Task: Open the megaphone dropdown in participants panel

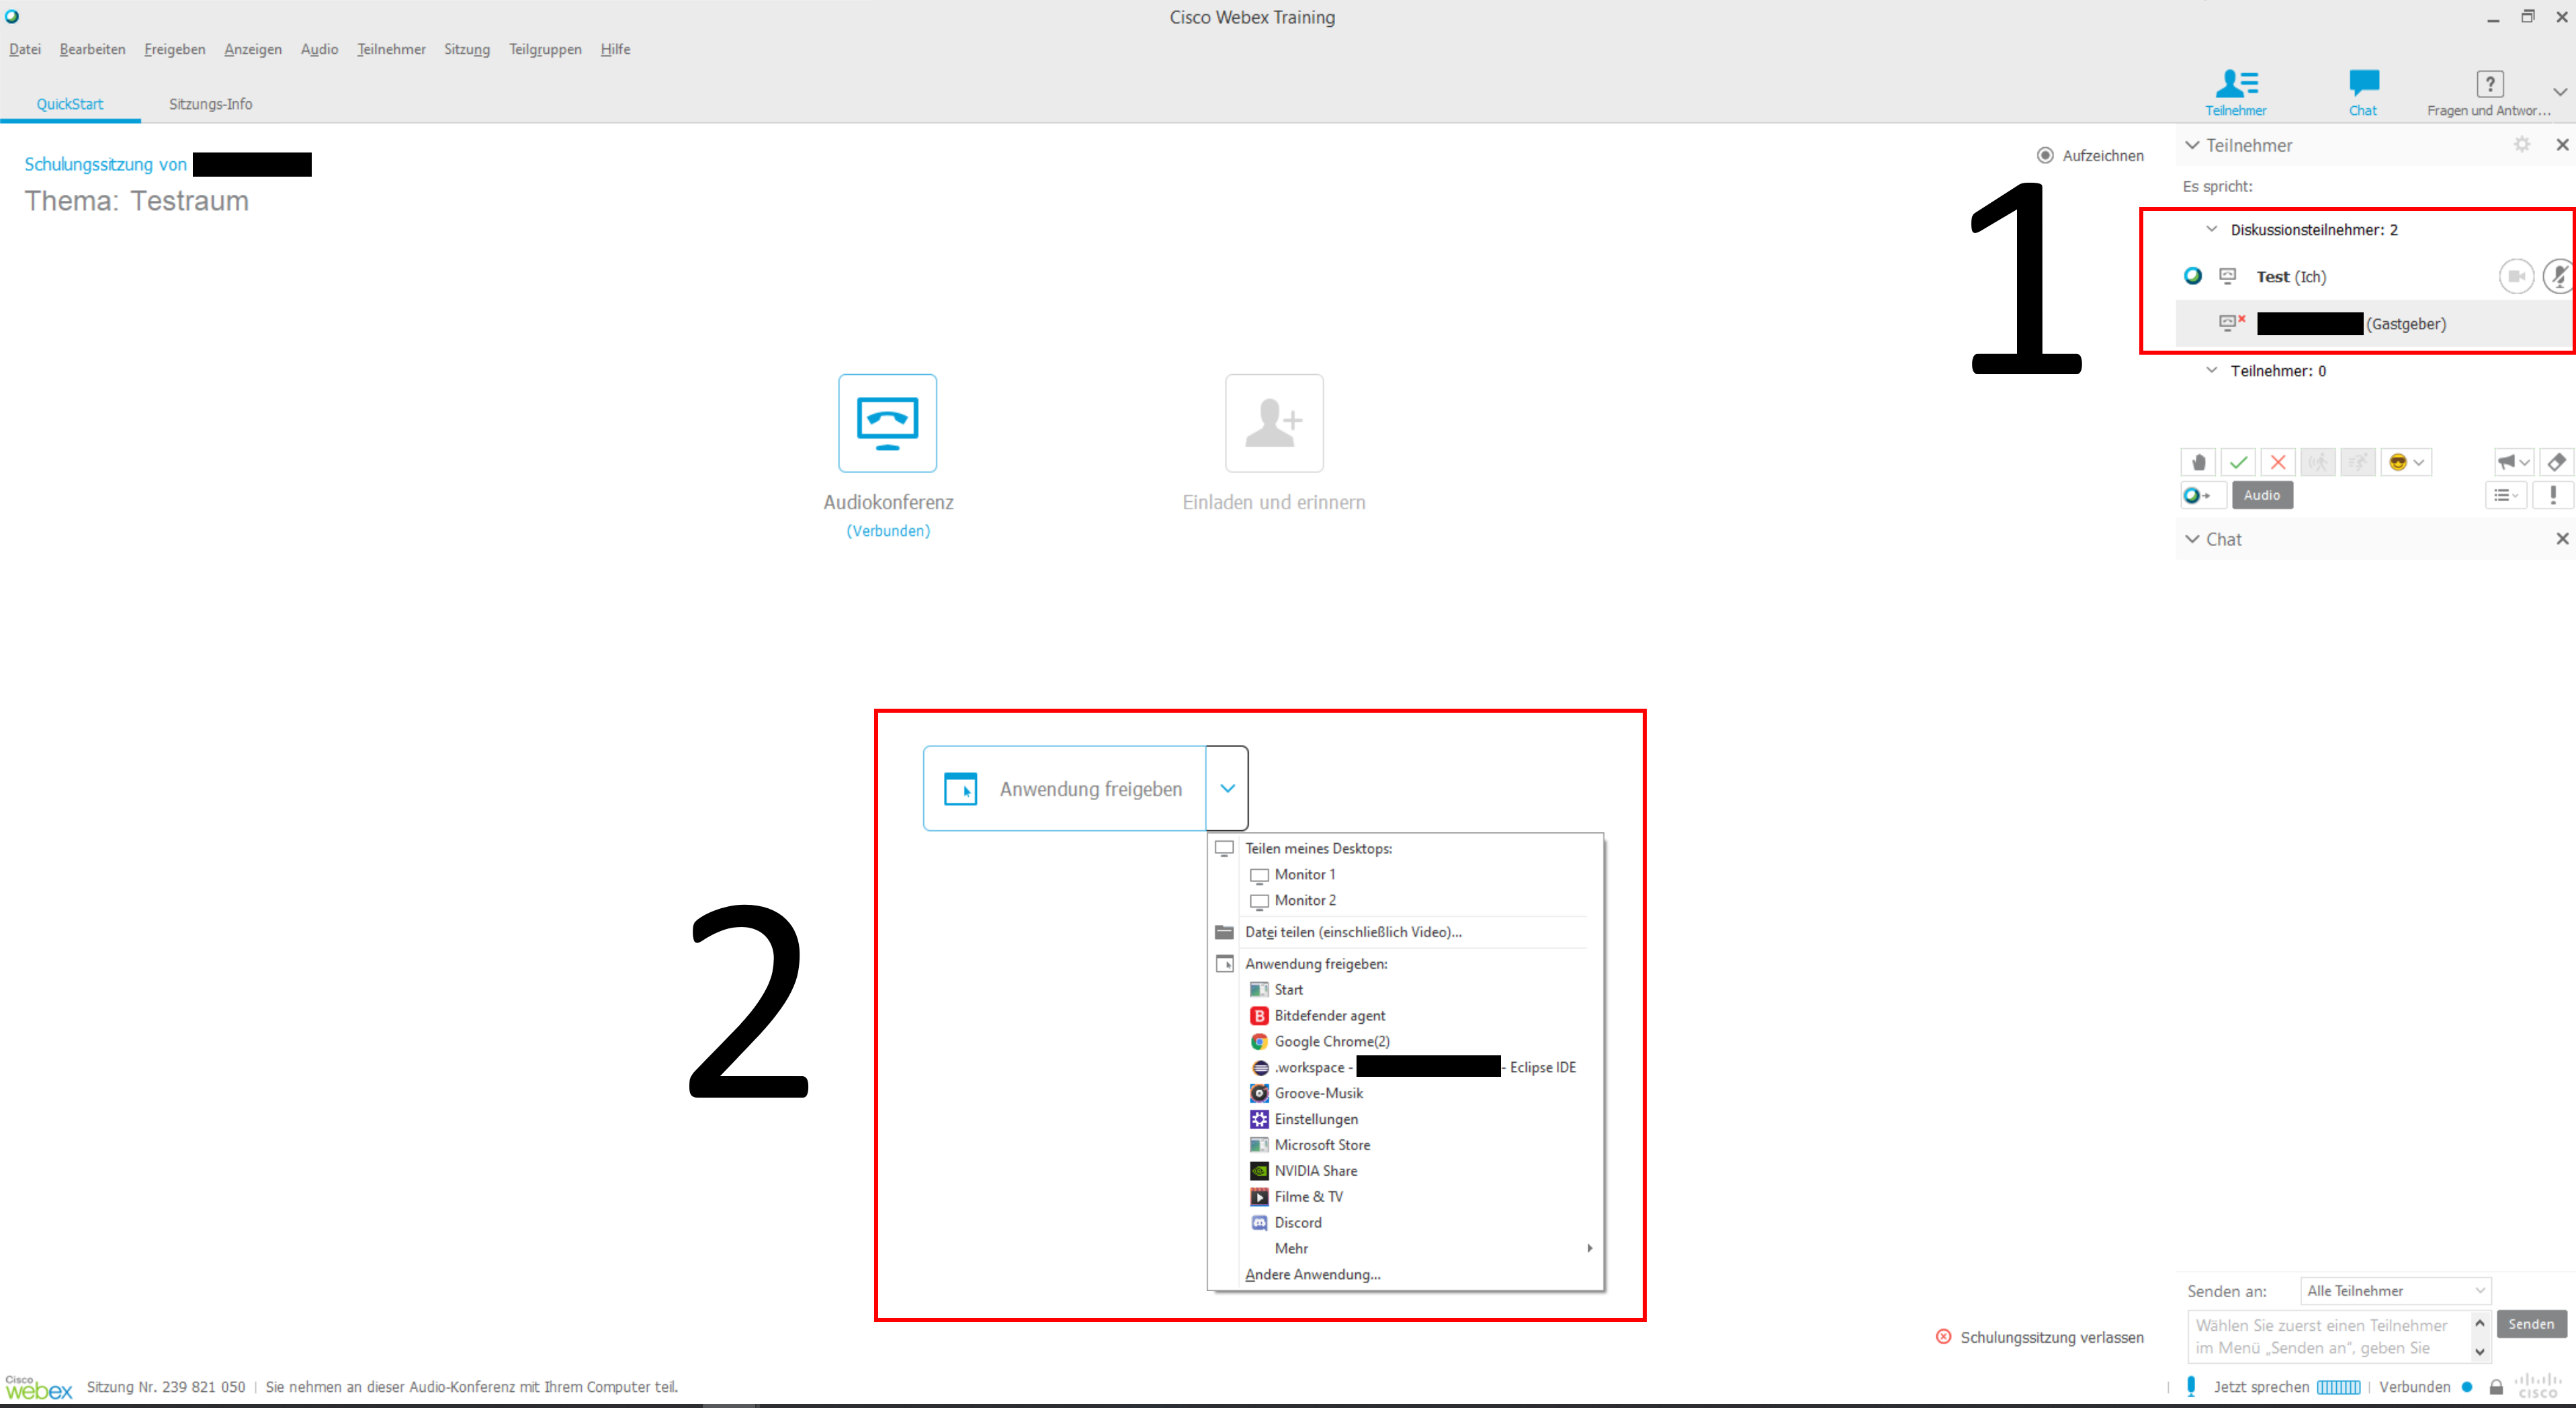Action: pos(2513,462)
